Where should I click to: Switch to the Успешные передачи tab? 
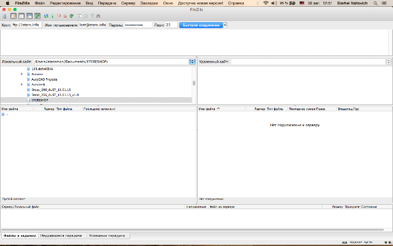pyautogui.click(x=107, y=236)
